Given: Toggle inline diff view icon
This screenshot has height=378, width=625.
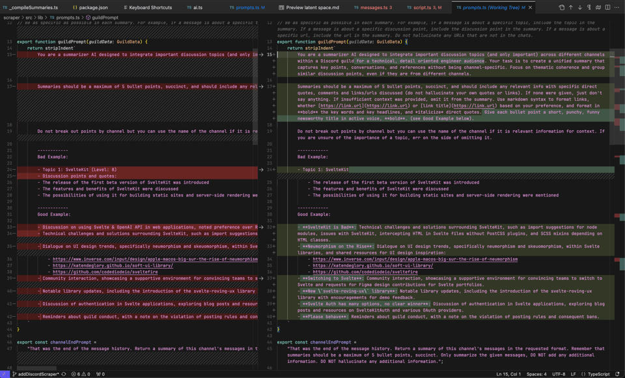Looking at the screenshot, I should click(x=598, y=8).
